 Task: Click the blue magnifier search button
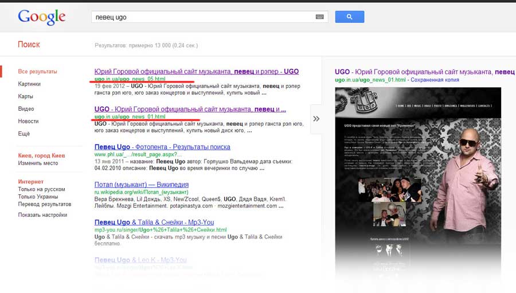(350, 17)
